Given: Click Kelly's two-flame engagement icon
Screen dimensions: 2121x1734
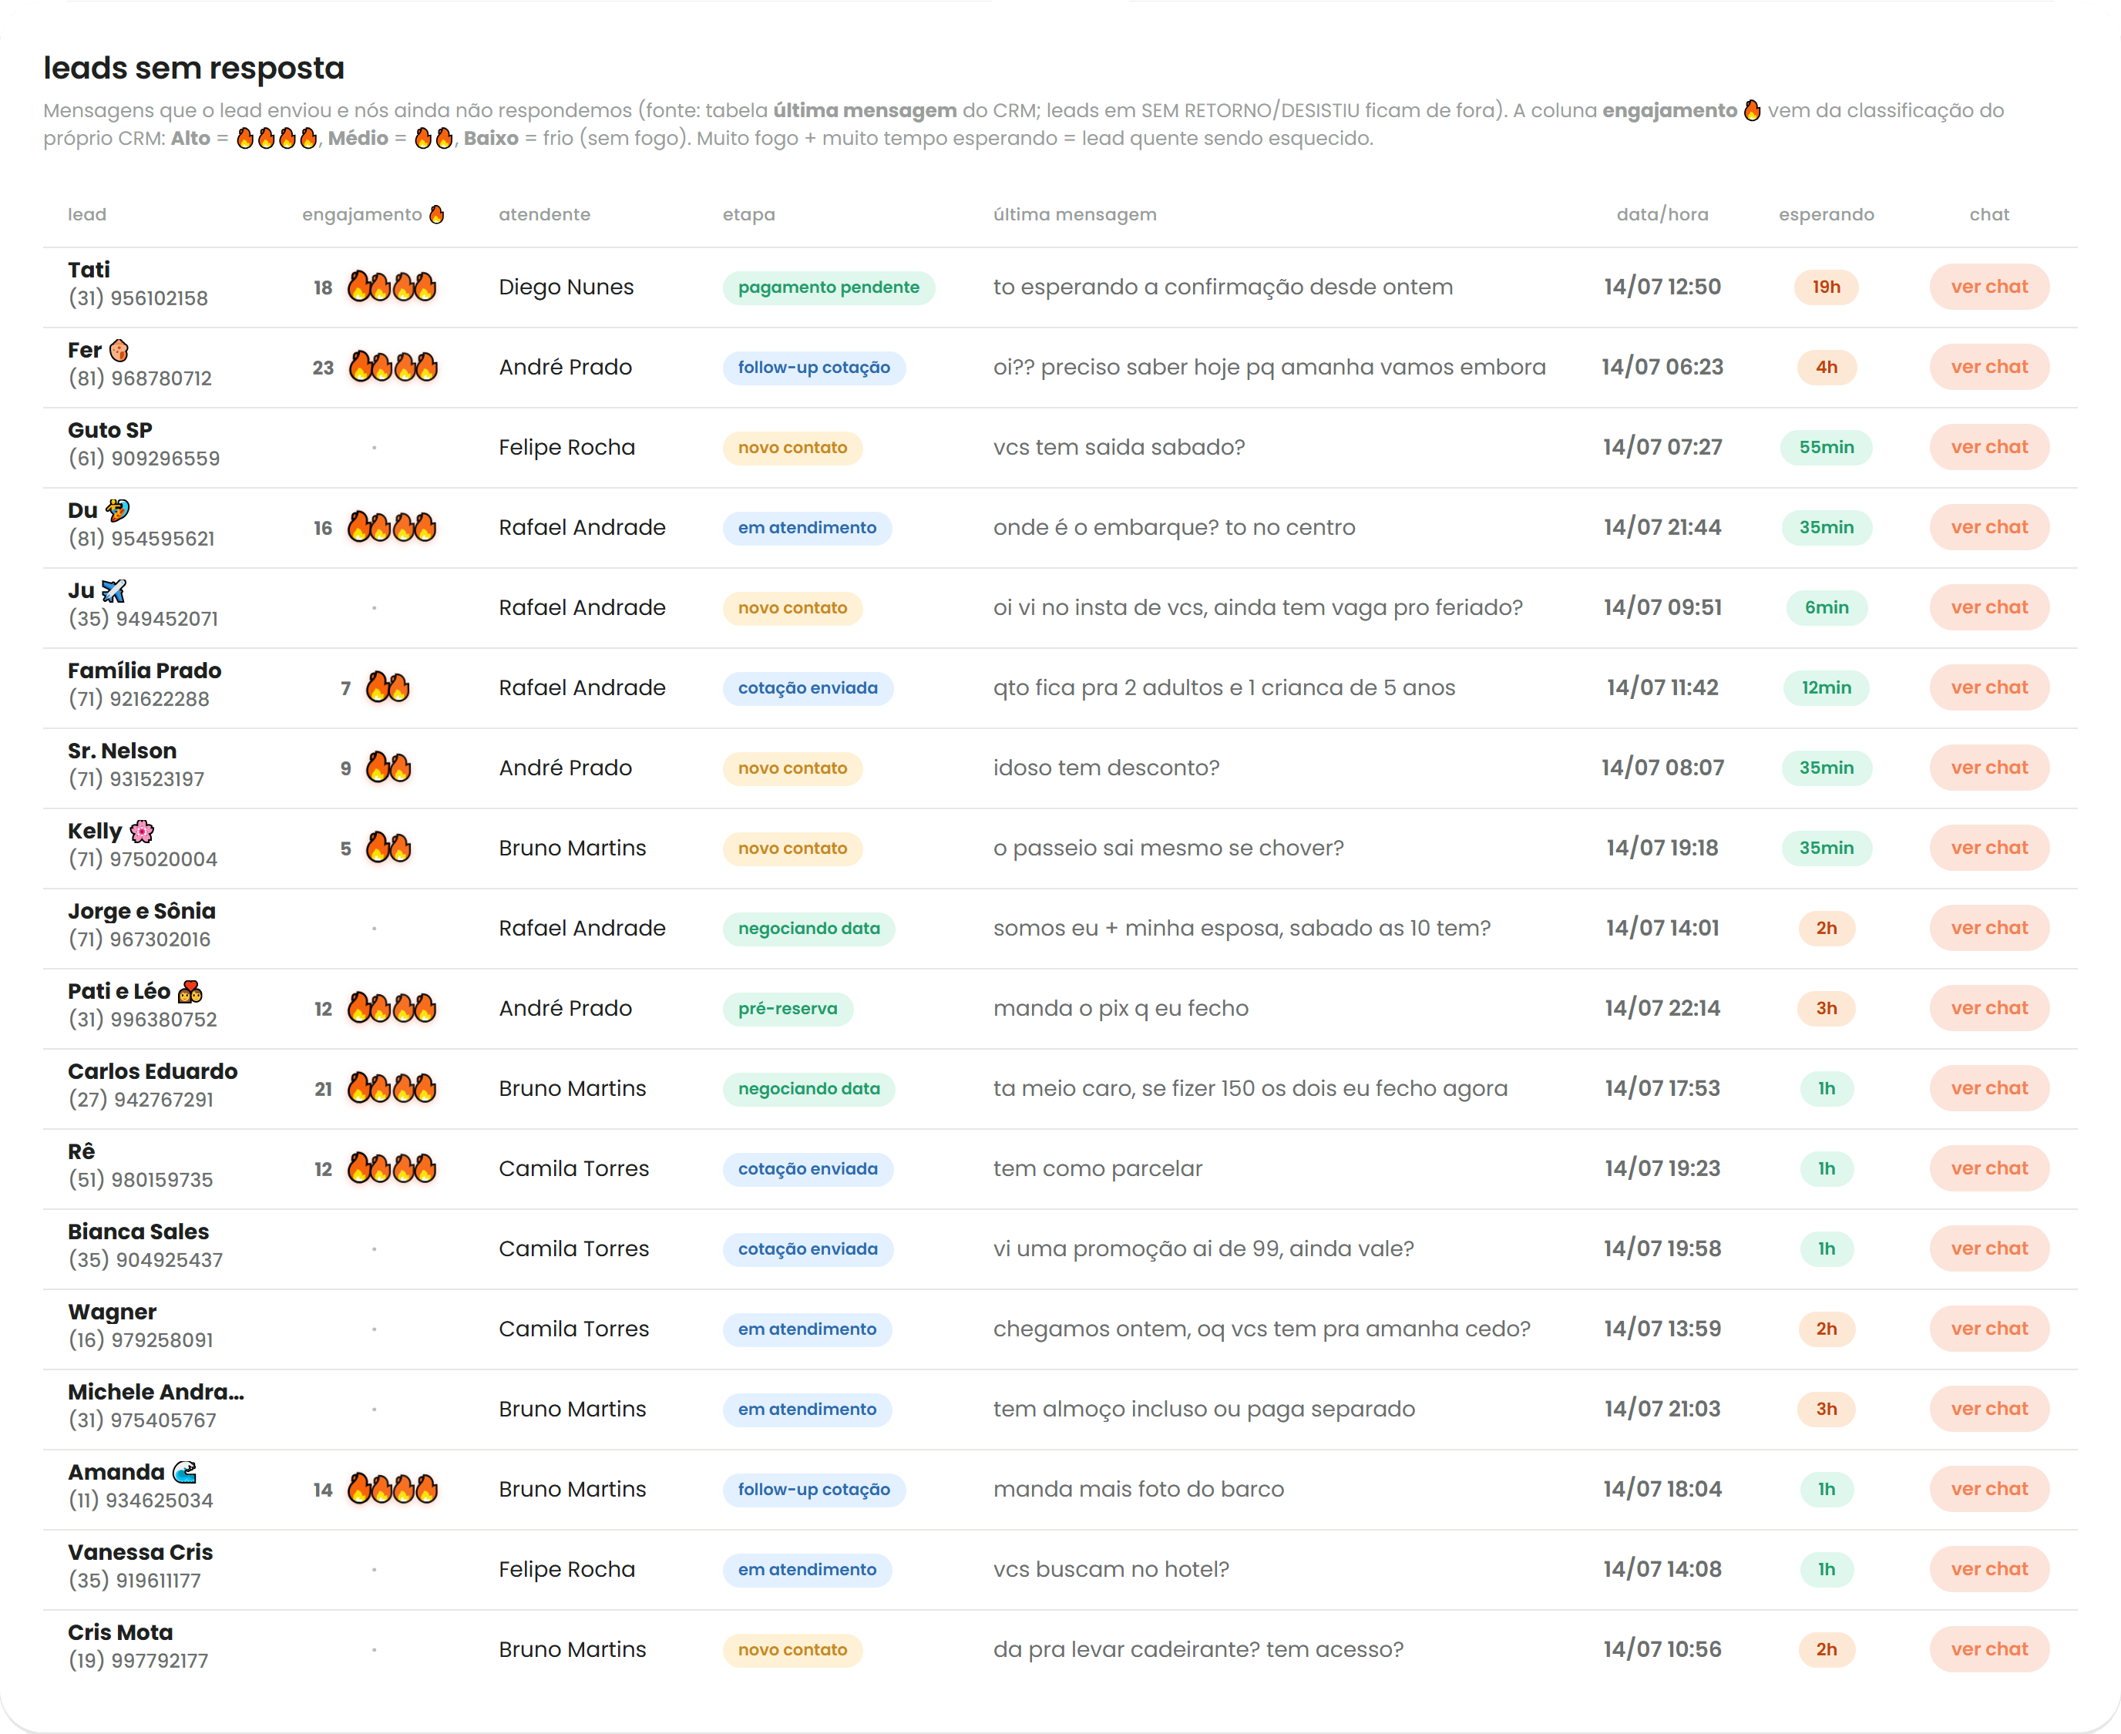Looking at the screenshot, I should coord(388,848).
